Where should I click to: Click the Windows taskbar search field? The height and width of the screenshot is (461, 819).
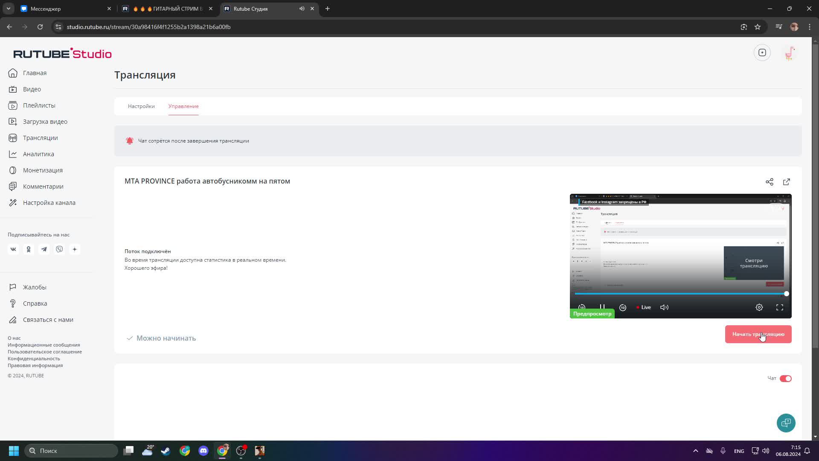[72, 451]
